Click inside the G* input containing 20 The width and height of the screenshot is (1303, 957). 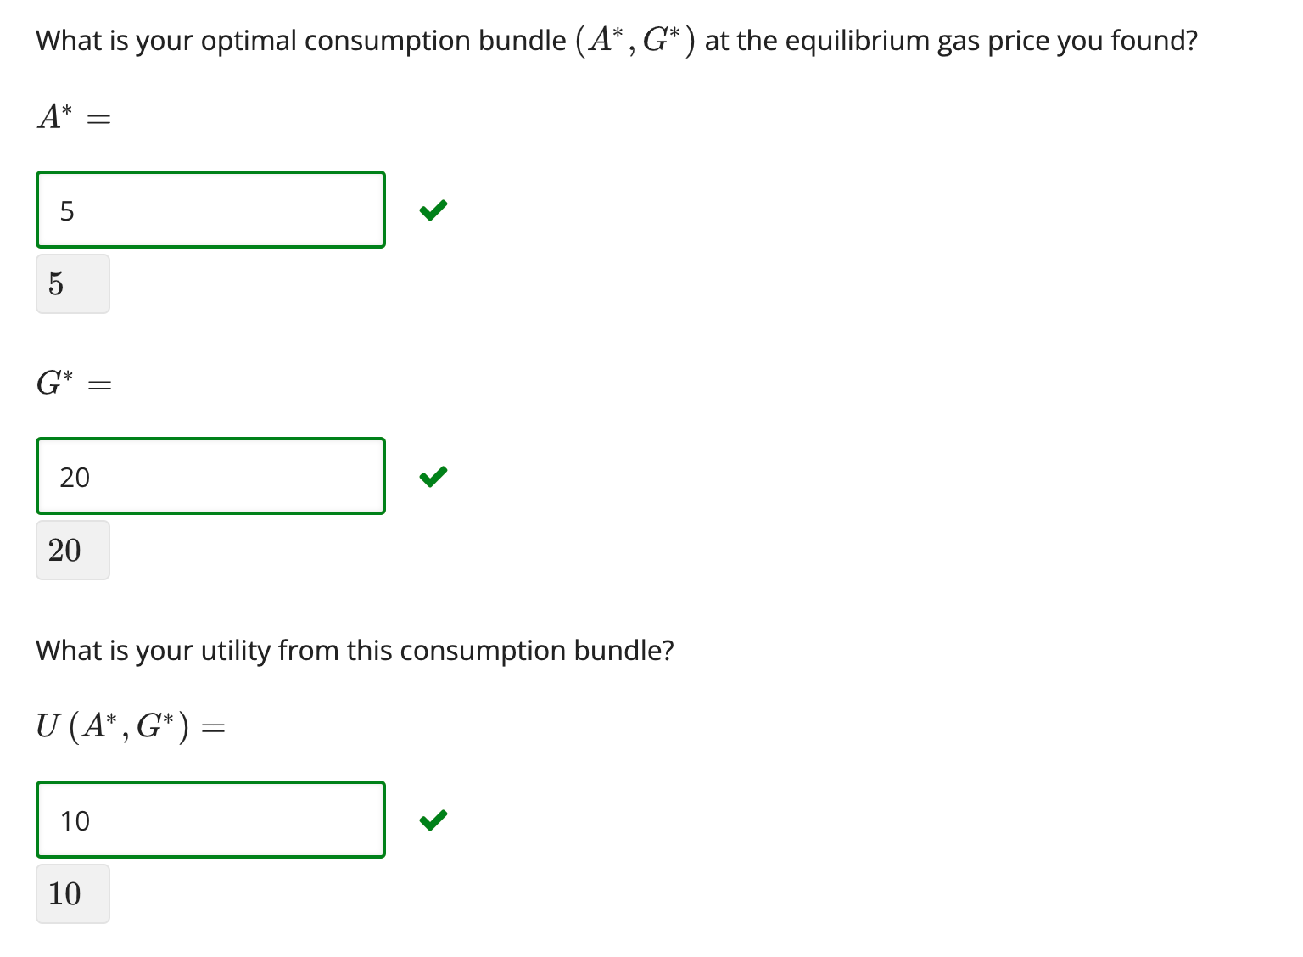click(210, 476)
